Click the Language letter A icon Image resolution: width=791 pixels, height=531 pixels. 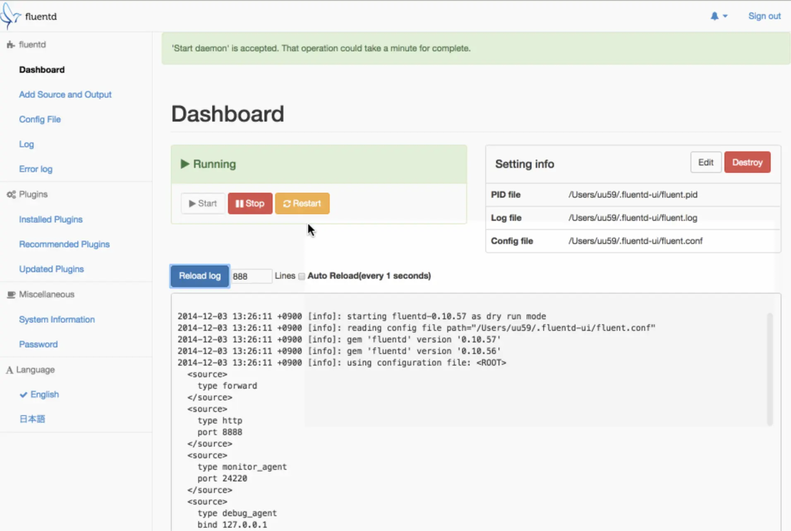coord(10,370)
